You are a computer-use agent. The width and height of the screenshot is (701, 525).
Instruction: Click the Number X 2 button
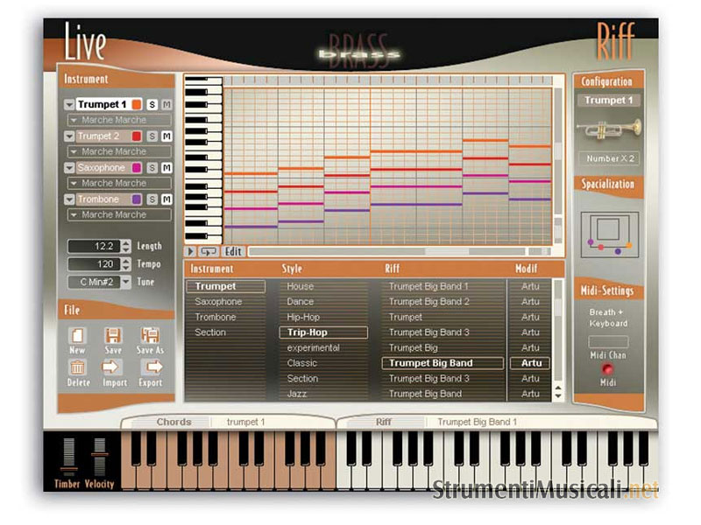609,159
